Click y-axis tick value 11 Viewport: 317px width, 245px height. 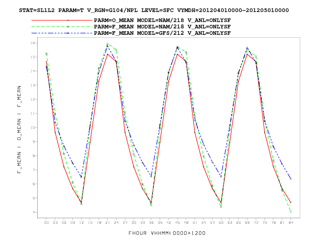[32, 114]
